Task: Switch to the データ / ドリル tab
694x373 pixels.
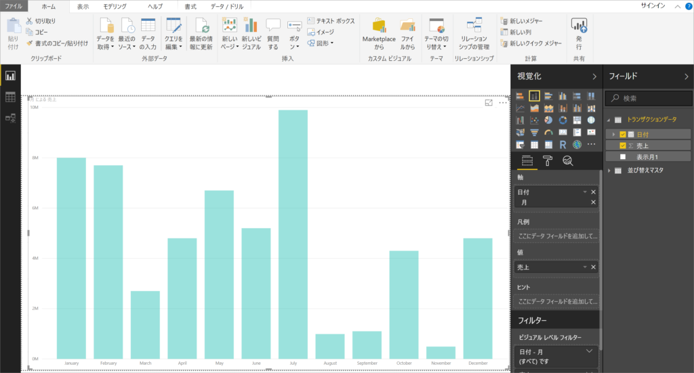Action: (x=227, y=7)
